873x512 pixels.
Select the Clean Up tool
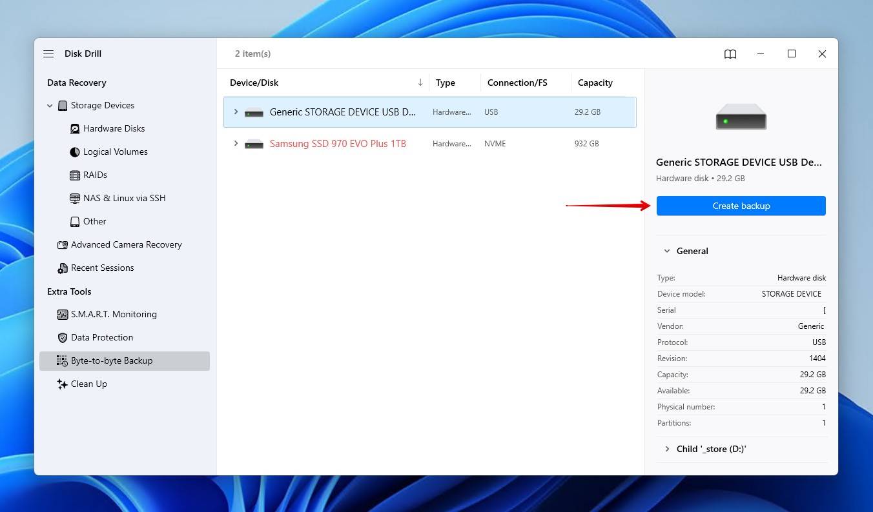pyautogui.click(x=88, y=384)
